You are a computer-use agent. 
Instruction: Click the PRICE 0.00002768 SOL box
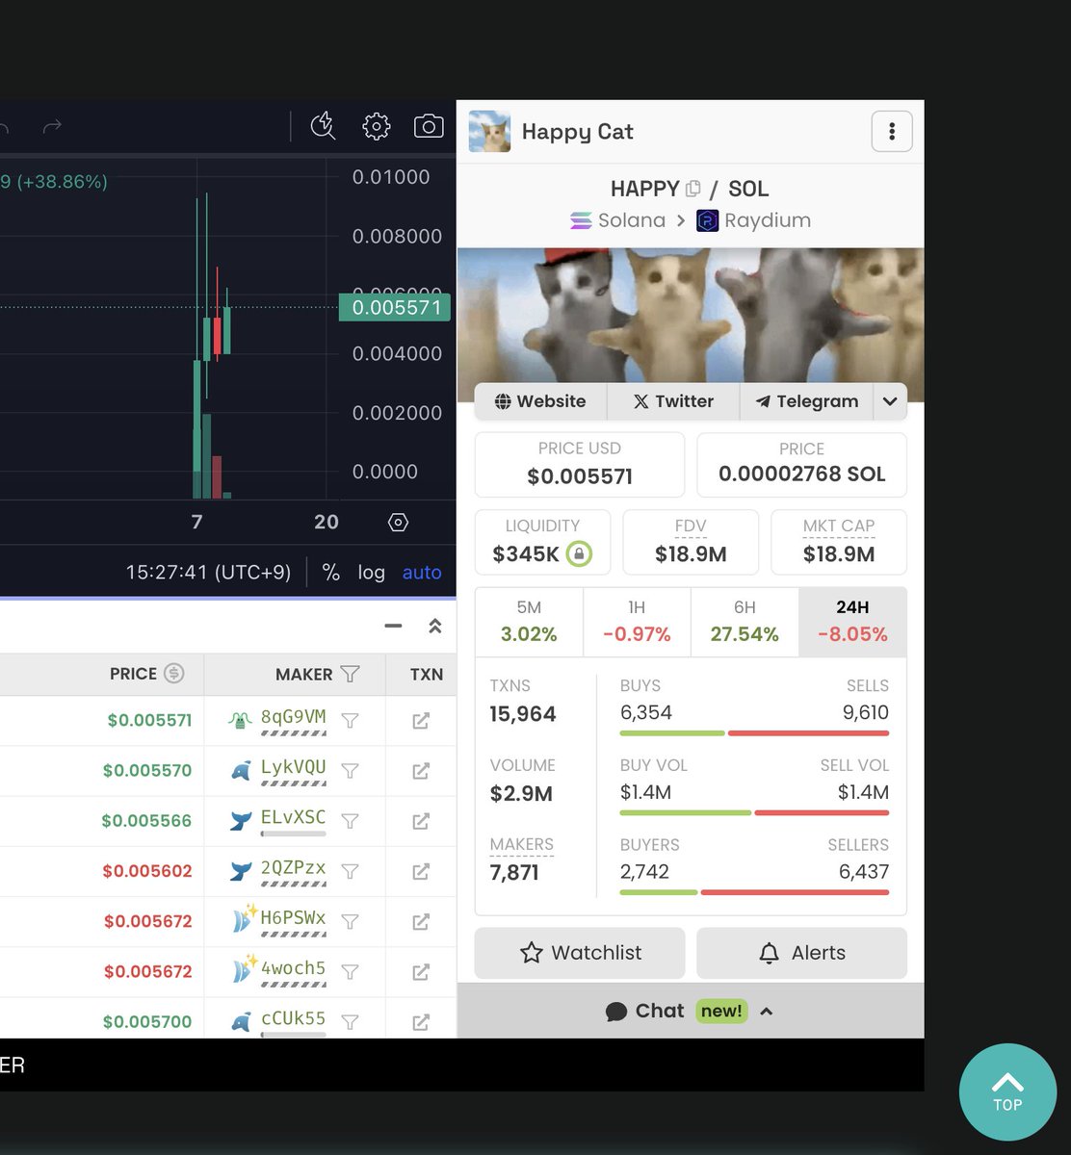(801, 464)
